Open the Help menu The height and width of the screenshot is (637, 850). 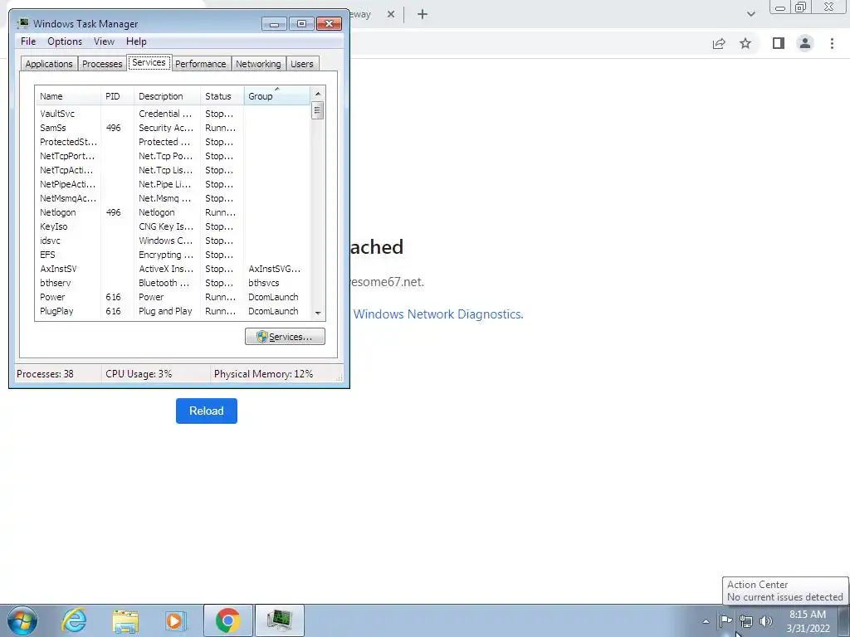(x=136, y=41)
